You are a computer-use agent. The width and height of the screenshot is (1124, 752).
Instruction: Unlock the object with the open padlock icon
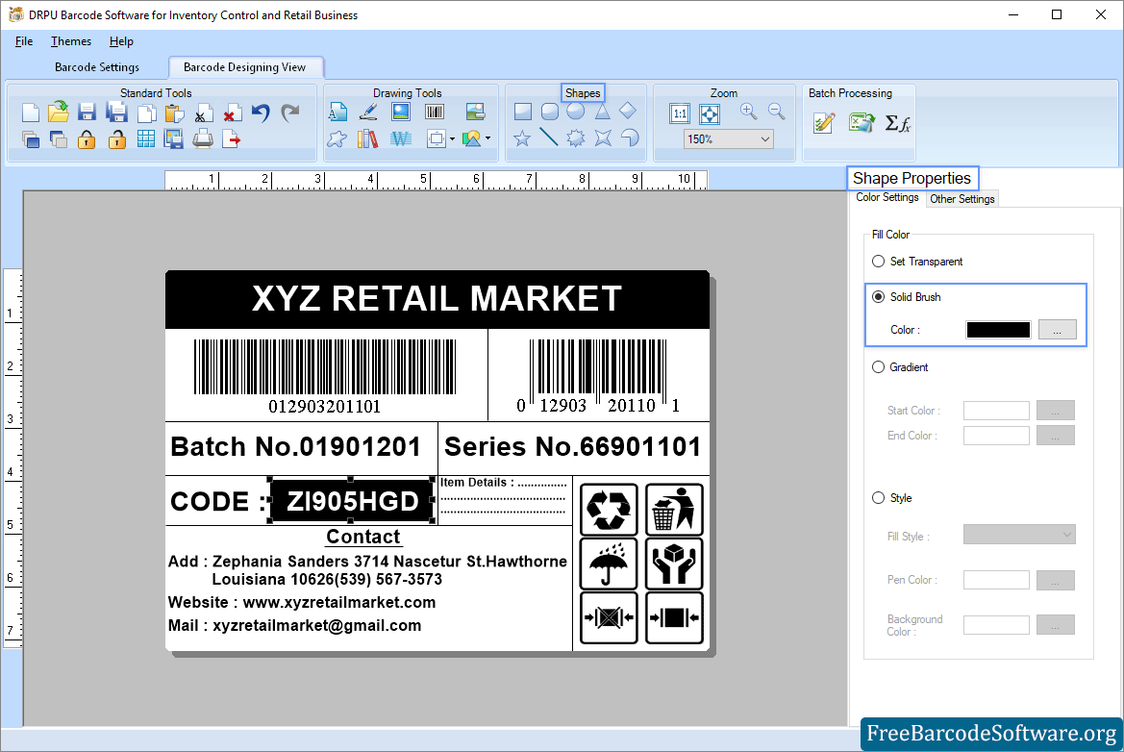tap(116, 139)
